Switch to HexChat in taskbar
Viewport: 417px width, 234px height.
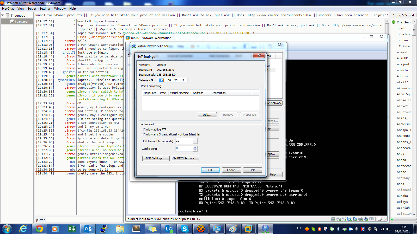click(x=201, y=229)
